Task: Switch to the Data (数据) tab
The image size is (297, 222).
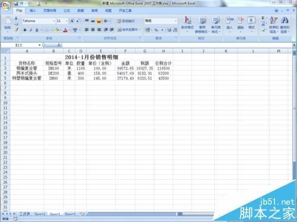Action: (x=81, y=11)
